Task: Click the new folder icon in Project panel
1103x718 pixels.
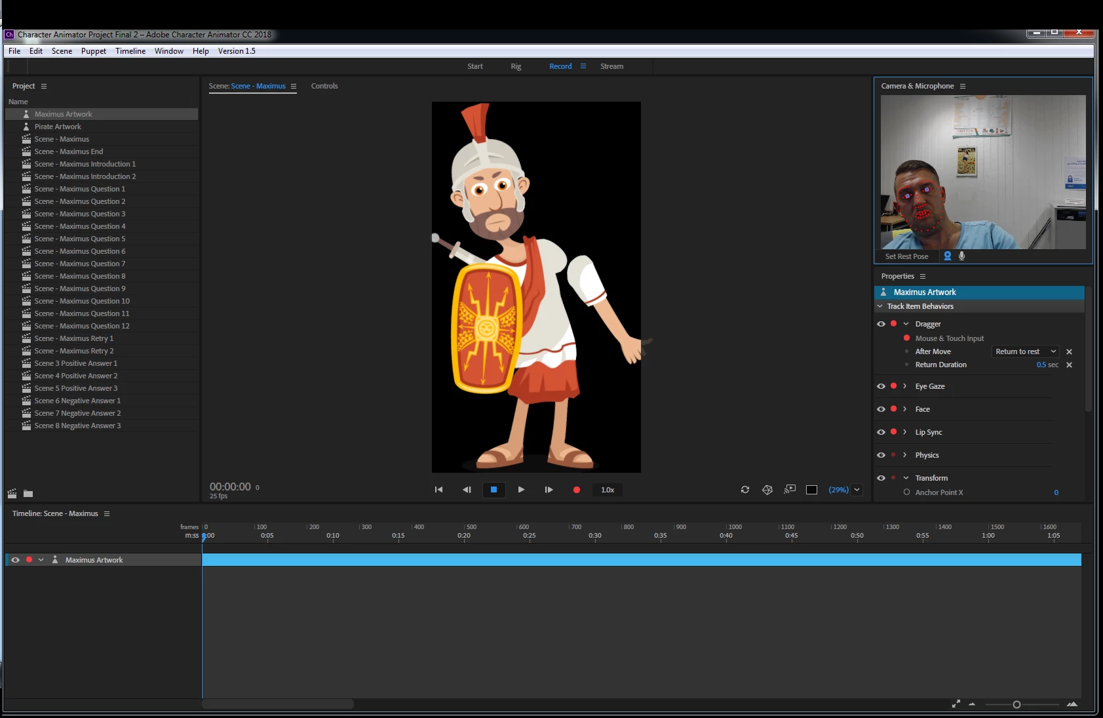Action: tap(28, 494)
